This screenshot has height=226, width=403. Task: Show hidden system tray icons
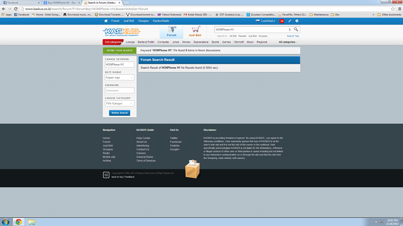pos(371,222)
